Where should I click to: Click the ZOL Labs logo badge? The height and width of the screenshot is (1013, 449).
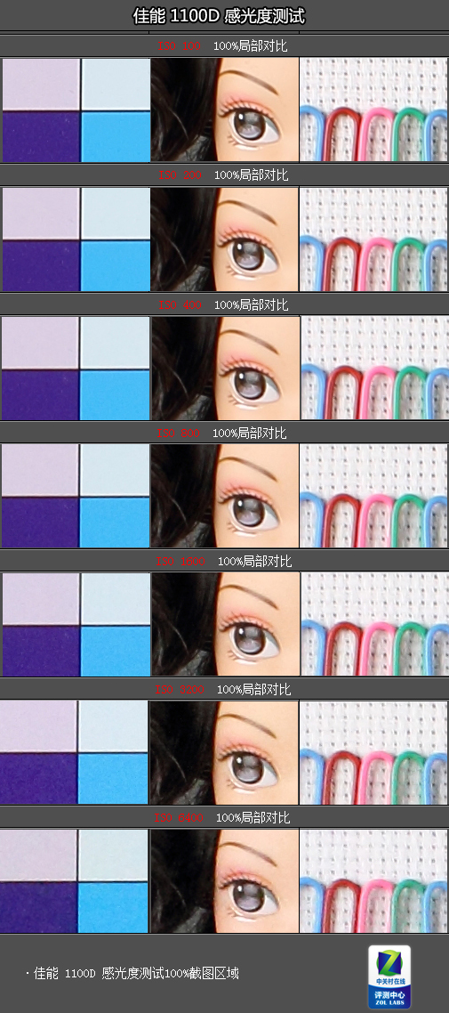coord(389,977)
